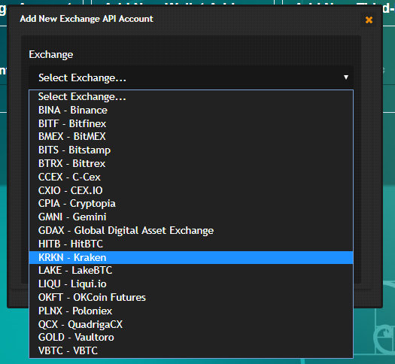
Task: Choose CXIO - CEX.IO exchange
Action: [x=191, y=190]
